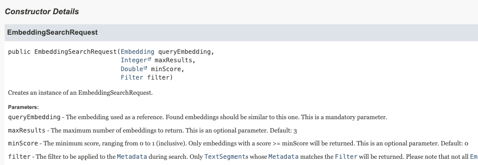Open the Double type link
The image size is (478, 165).
(132, 69)
